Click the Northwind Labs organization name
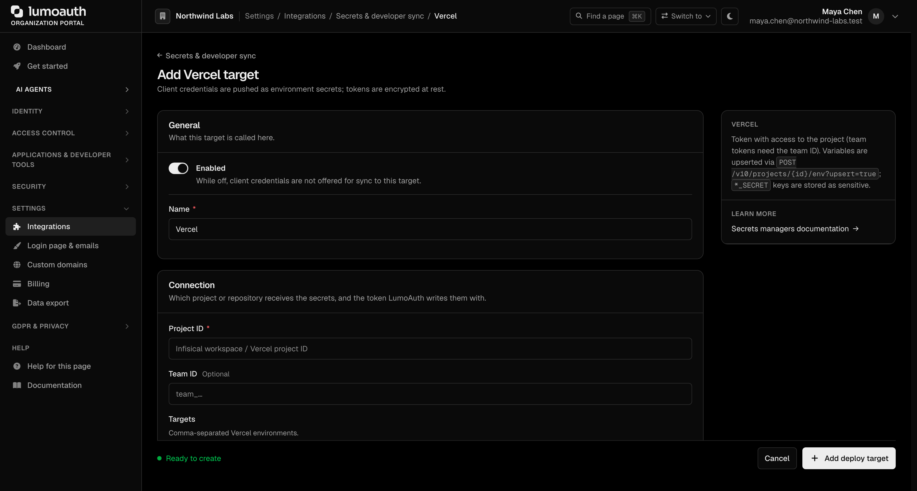 tap(204, 16)
